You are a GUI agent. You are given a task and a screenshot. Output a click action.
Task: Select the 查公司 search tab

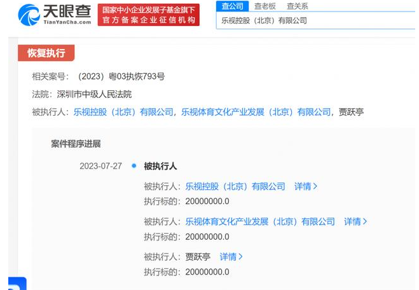(233, 6)
